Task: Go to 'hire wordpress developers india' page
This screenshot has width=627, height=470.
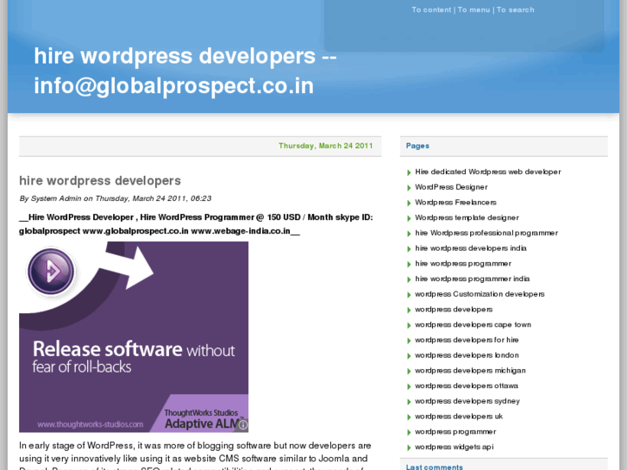Action: pyautogui.click(x=470, y=248)
